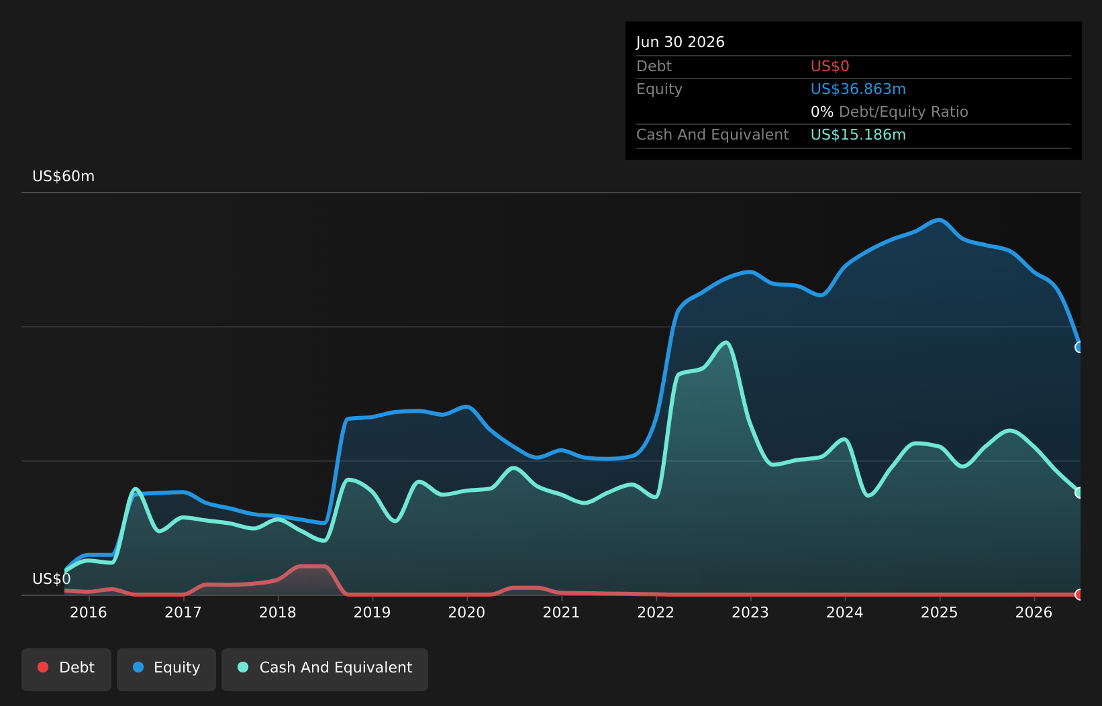Click the Cash end-point marker on chart
Screen dimensions: 1102x706
click(1080, 493)
